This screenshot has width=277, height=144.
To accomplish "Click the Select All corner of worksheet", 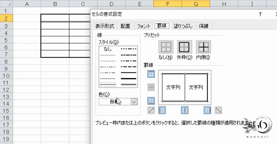I will [6, 4].
